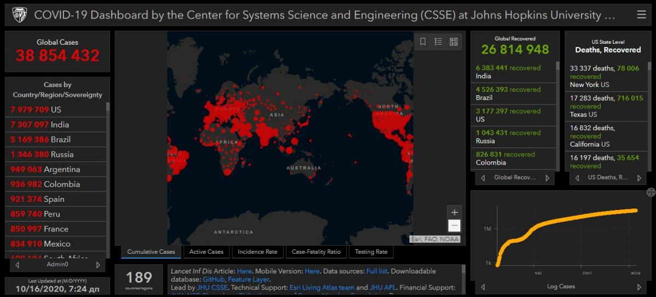
Task: Open the Mobile Version Here link
Action: 312,271
